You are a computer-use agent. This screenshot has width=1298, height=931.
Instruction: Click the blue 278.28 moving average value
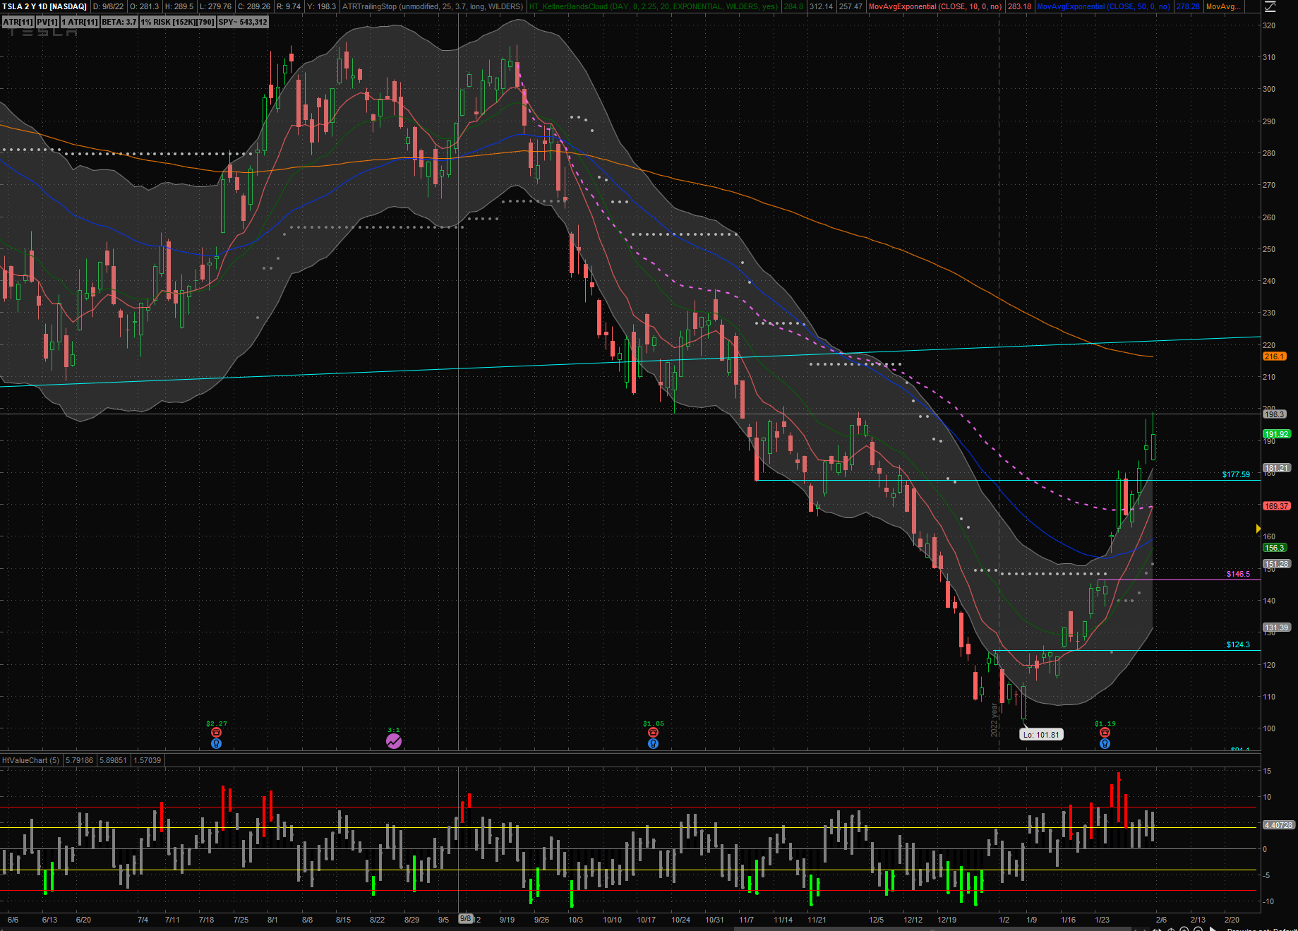pyautogui.click(x=1188, y=6)
